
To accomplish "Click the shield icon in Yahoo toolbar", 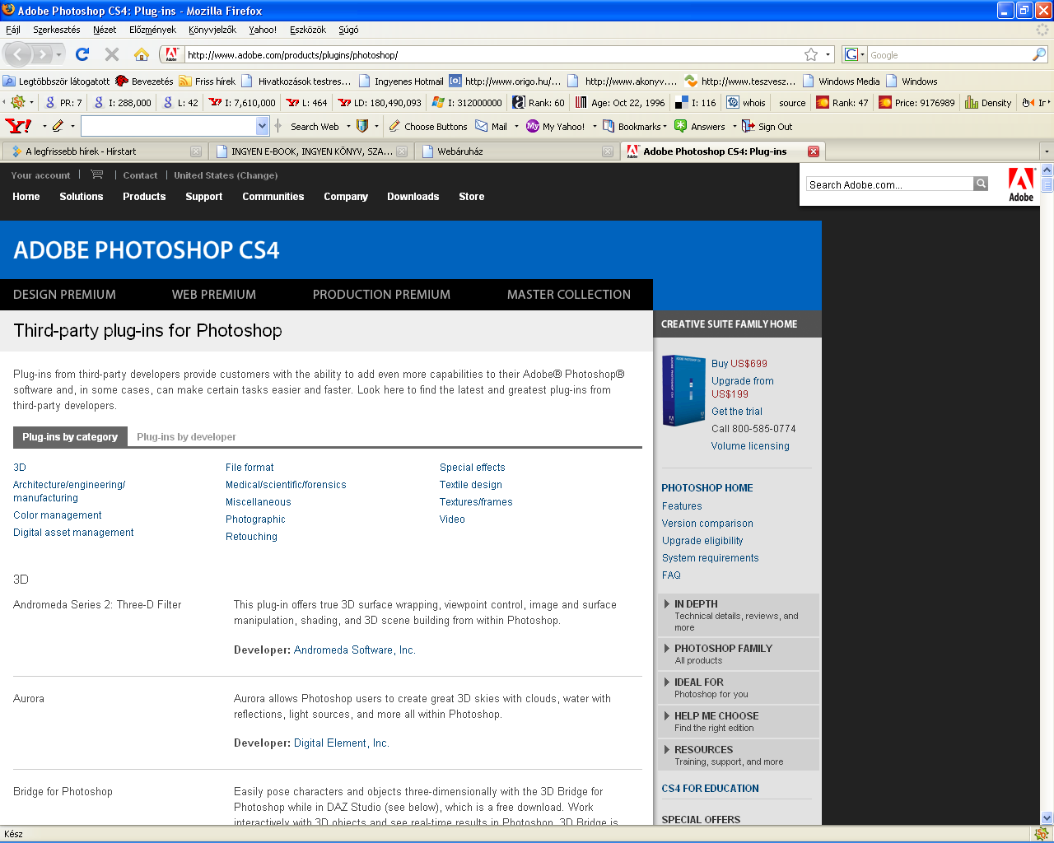I will point(361,126).
